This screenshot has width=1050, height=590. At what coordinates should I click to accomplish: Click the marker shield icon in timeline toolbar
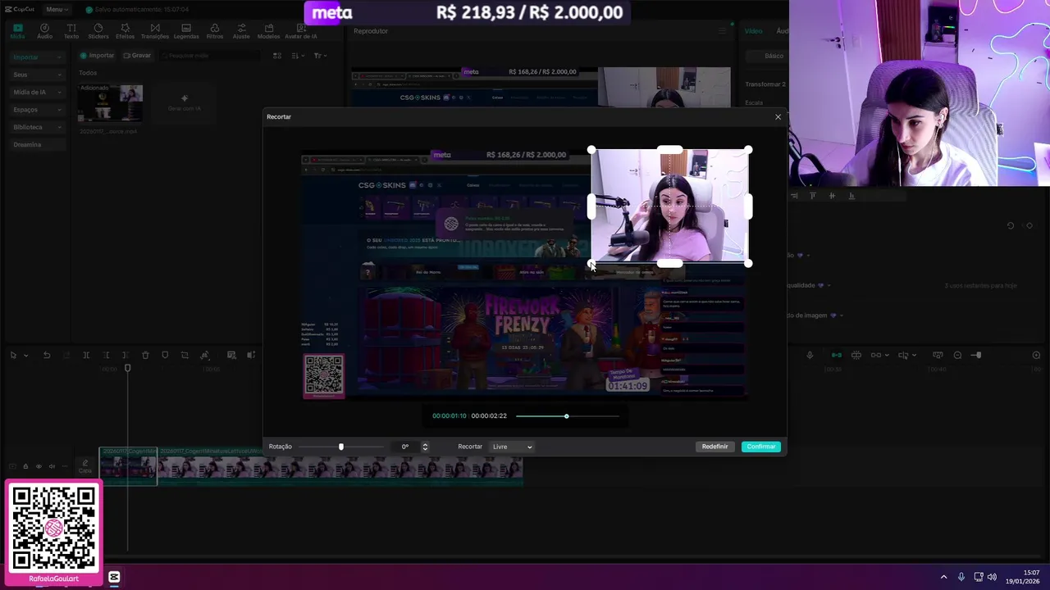click(x=165, y=356)
